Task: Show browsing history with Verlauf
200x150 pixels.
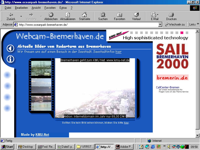Action: point(136,16)
